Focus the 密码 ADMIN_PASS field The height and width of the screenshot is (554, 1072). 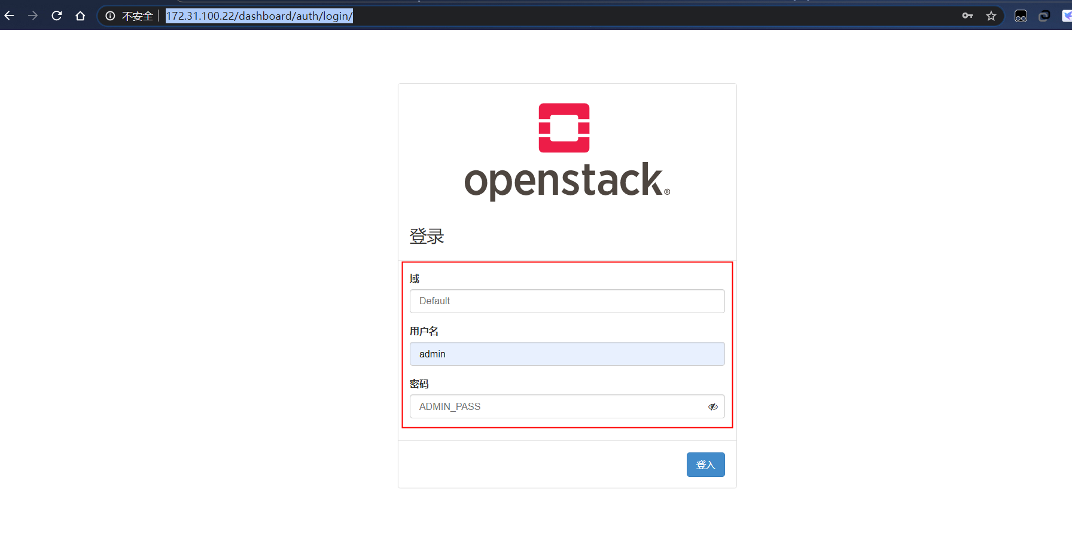pos(567,406)
